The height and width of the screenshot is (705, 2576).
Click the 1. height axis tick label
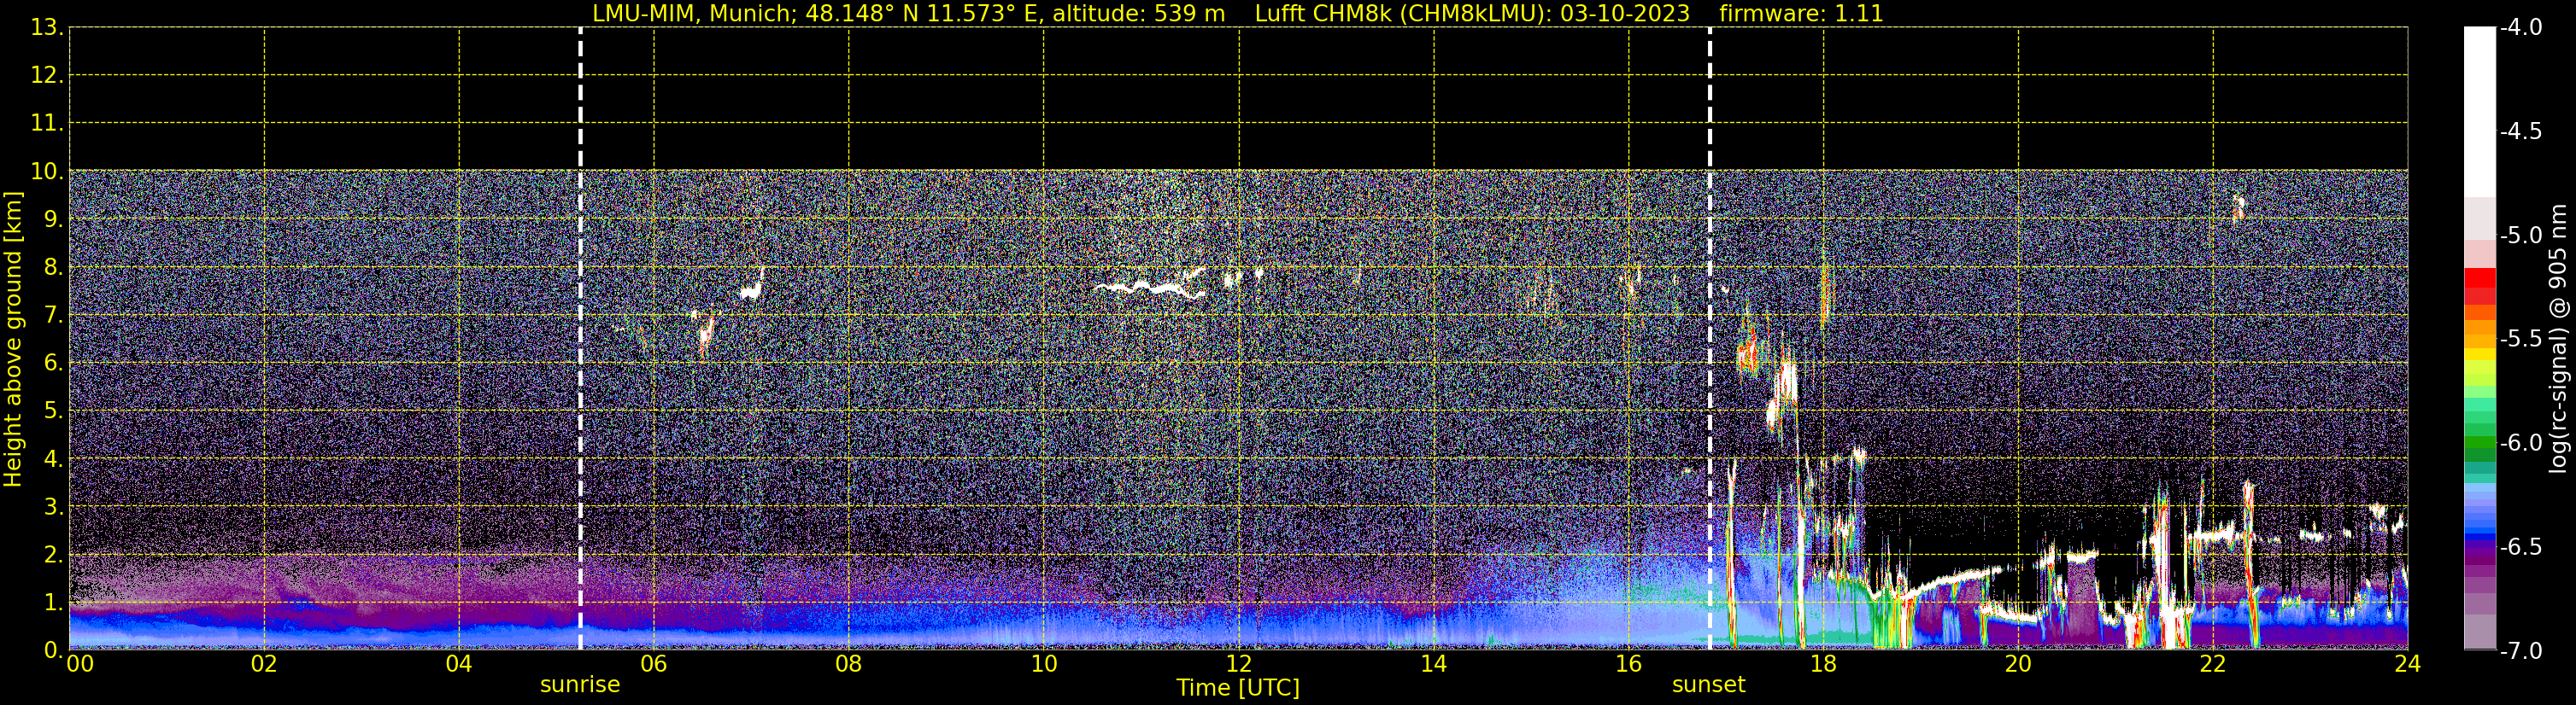click(53, 603)
